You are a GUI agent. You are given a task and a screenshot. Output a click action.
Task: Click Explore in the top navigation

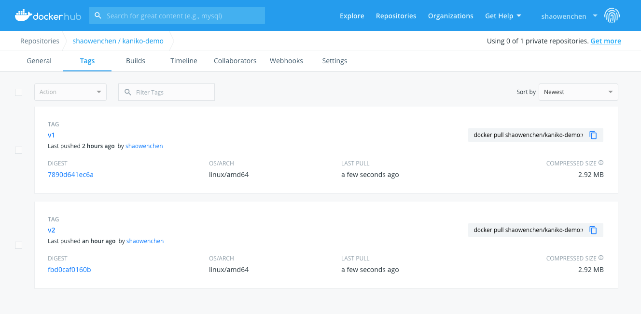(x=352, y=16)
